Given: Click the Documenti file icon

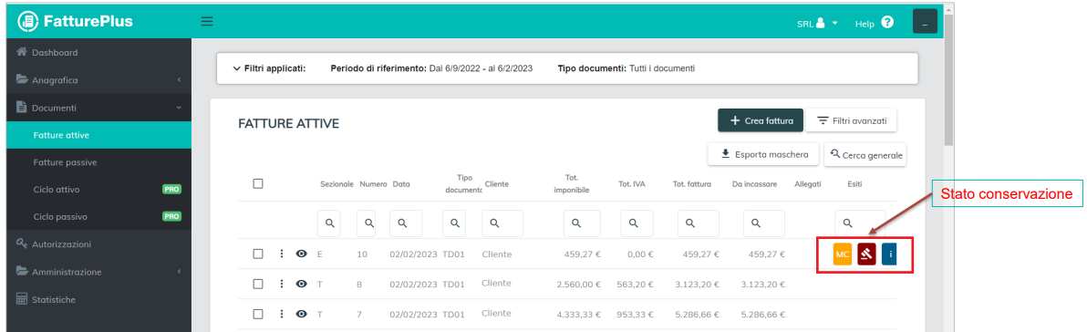Looking at the screenshot, I should click(21, 108).
